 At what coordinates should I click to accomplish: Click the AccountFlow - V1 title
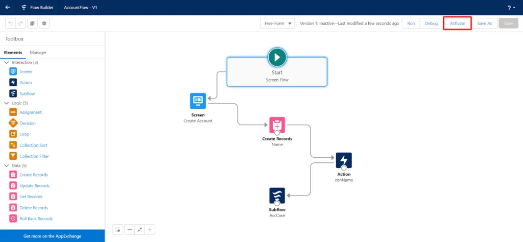pyautogui.click(x=80, y=7)
